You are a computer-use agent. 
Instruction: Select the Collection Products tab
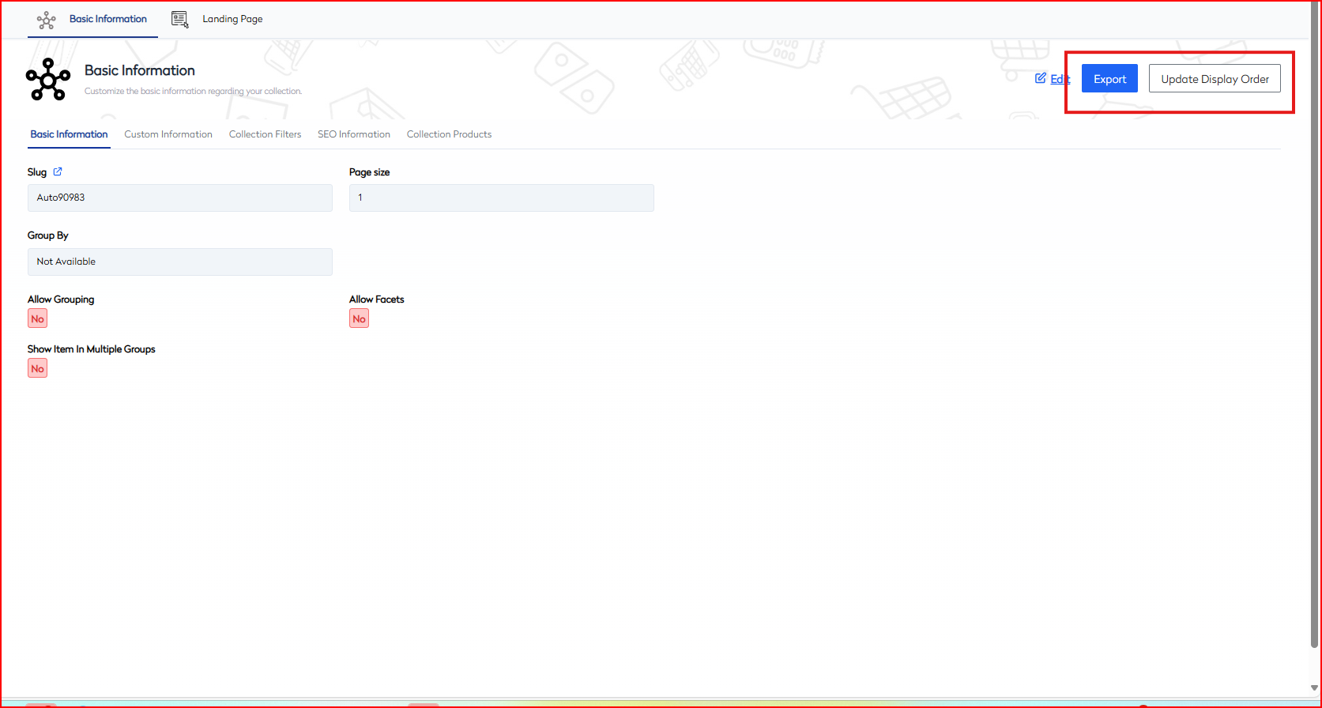pyautogui.click(x=449, y=134)
